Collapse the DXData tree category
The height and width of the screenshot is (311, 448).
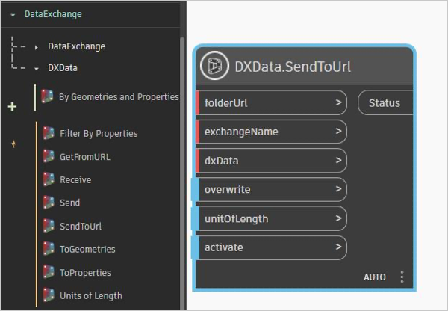[36, 68]
